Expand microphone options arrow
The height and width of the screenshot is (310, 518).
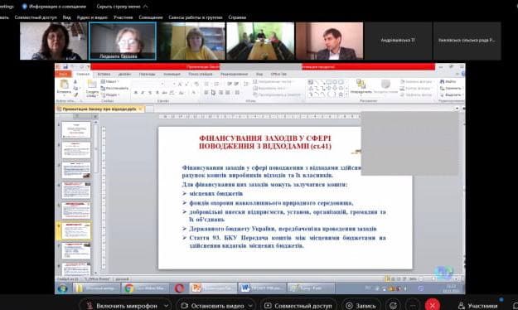coord(167,306)
